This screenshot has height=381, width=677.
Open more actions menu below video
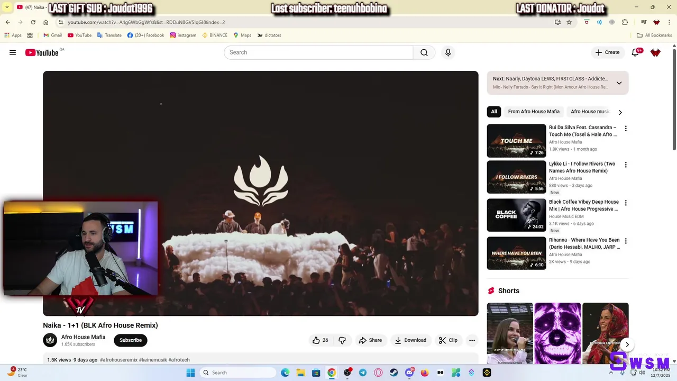[472, 340]
